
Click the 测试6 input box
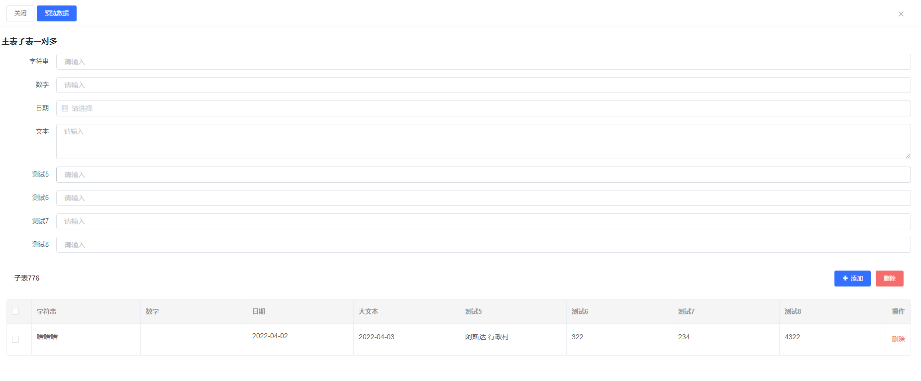(x=483, y=198)
